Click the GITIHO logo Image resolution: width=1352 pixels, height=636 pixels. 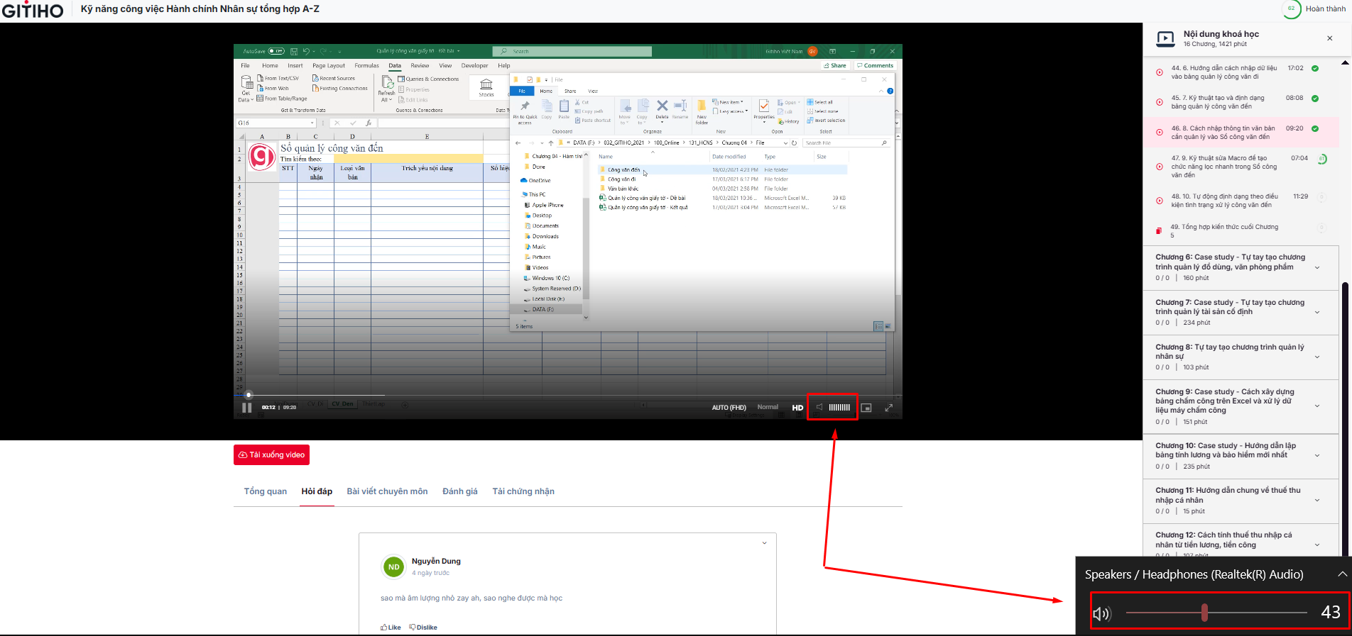33,10
